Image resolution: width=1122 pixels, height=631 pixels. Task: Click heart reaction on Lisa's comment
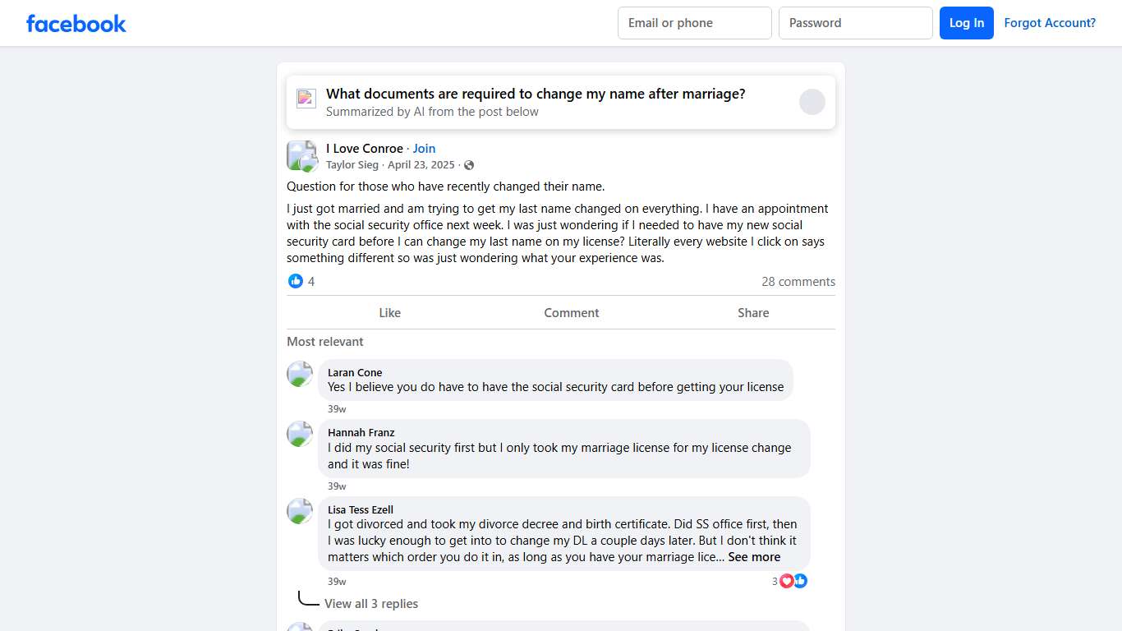tap(787, 581)
